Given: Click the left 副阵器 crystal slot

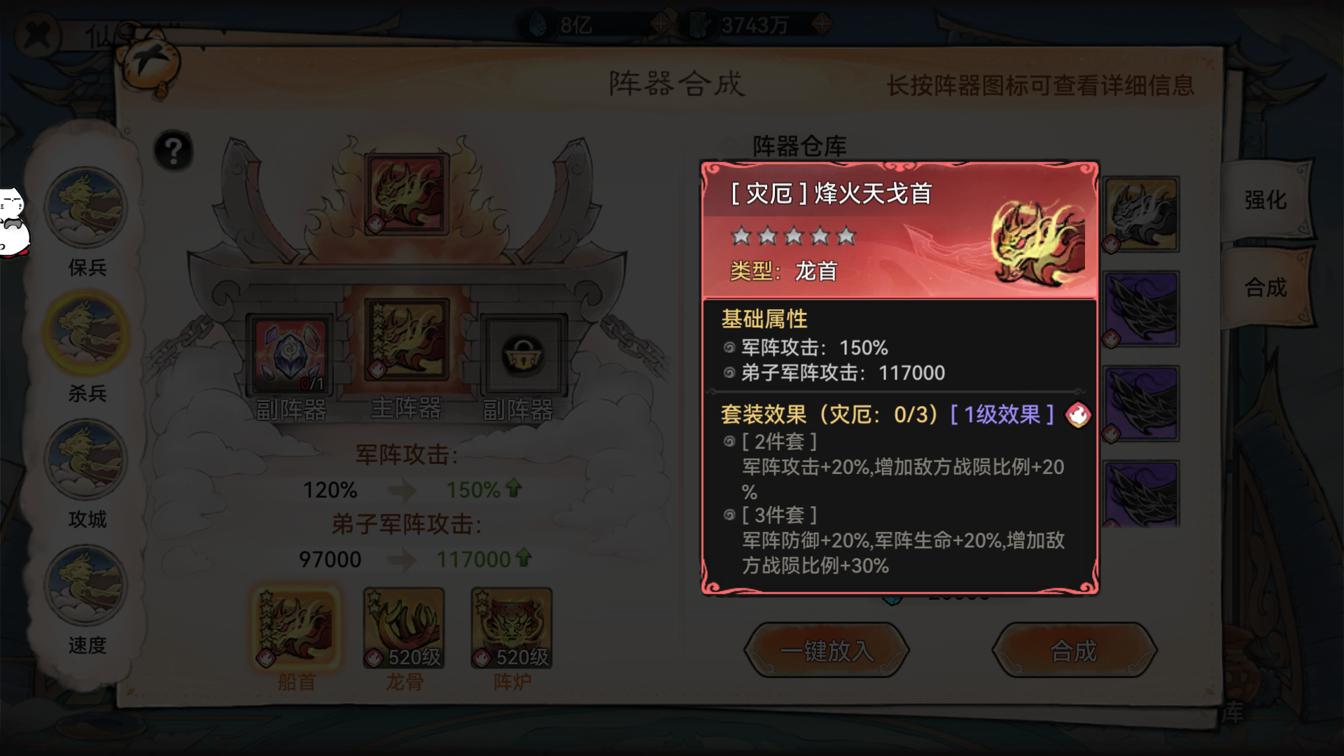Looking at the screenshot, I should coord(290,355).
